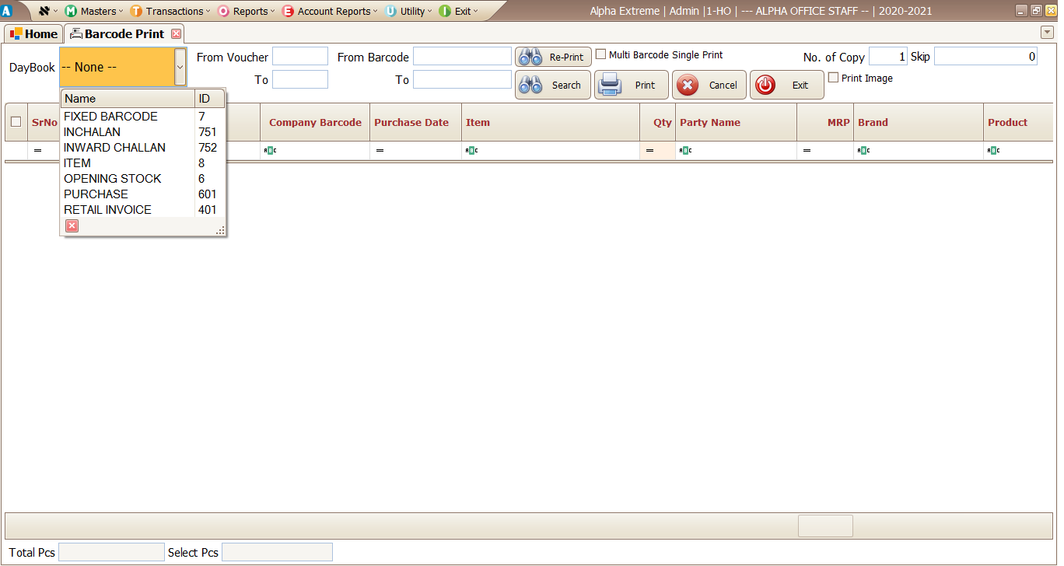This screenshot has width=1064, height=566.
Task: Click inside the From Voucher field
Action: (x=299, y=56)
